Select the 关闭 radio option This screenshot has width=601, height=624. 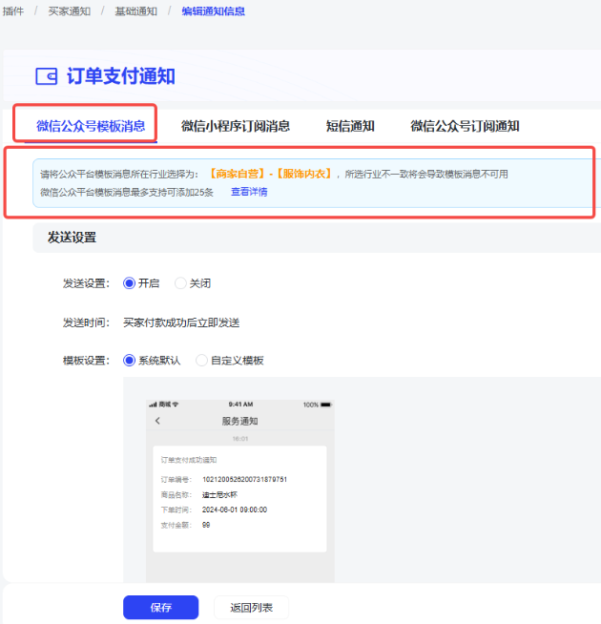[181, 283]
